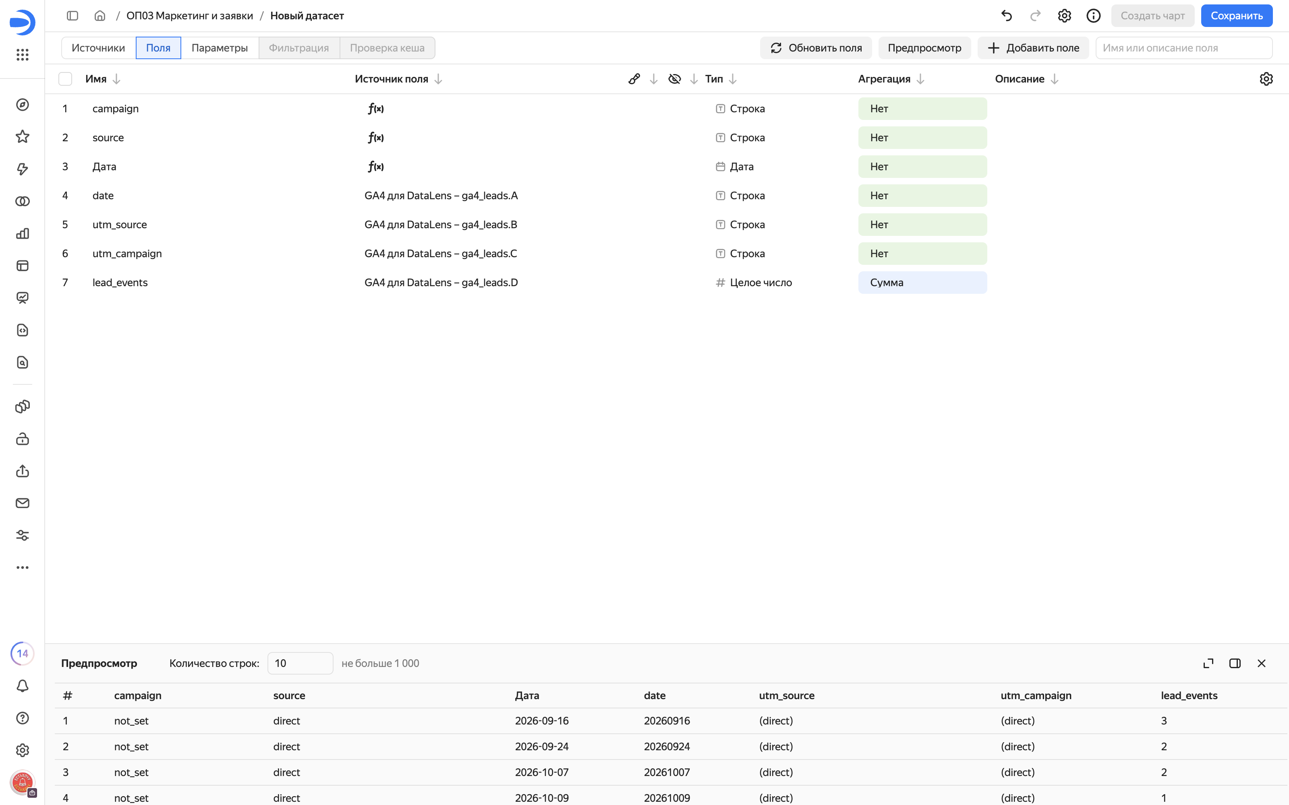
Task: Open aggregation dropdown for date field
Action: (x=922, y=195)
